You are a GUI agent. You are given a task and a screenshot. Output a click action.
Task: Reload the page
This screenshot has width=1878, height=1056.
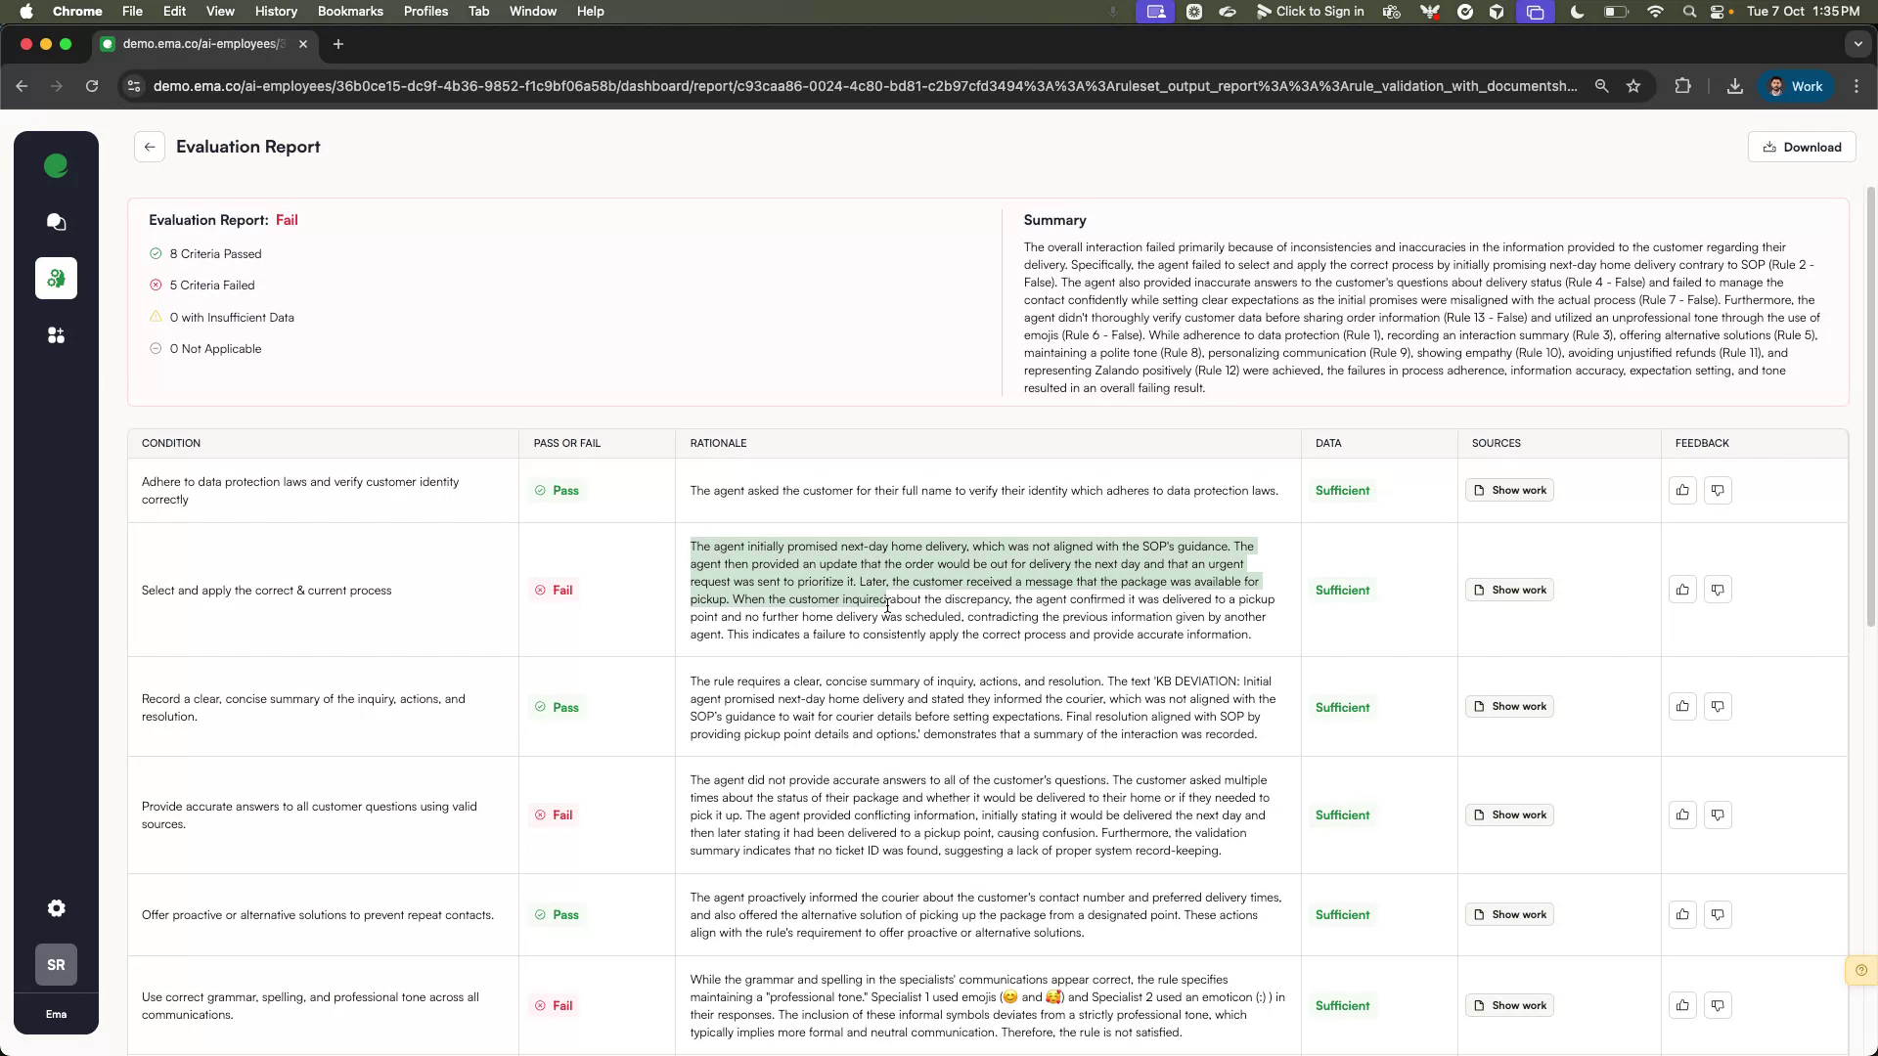coord(92,86)
